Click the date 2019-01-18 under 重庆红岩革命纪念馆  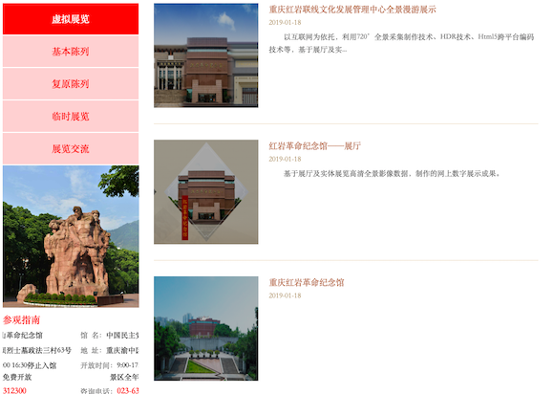click(x=285, y=295)
